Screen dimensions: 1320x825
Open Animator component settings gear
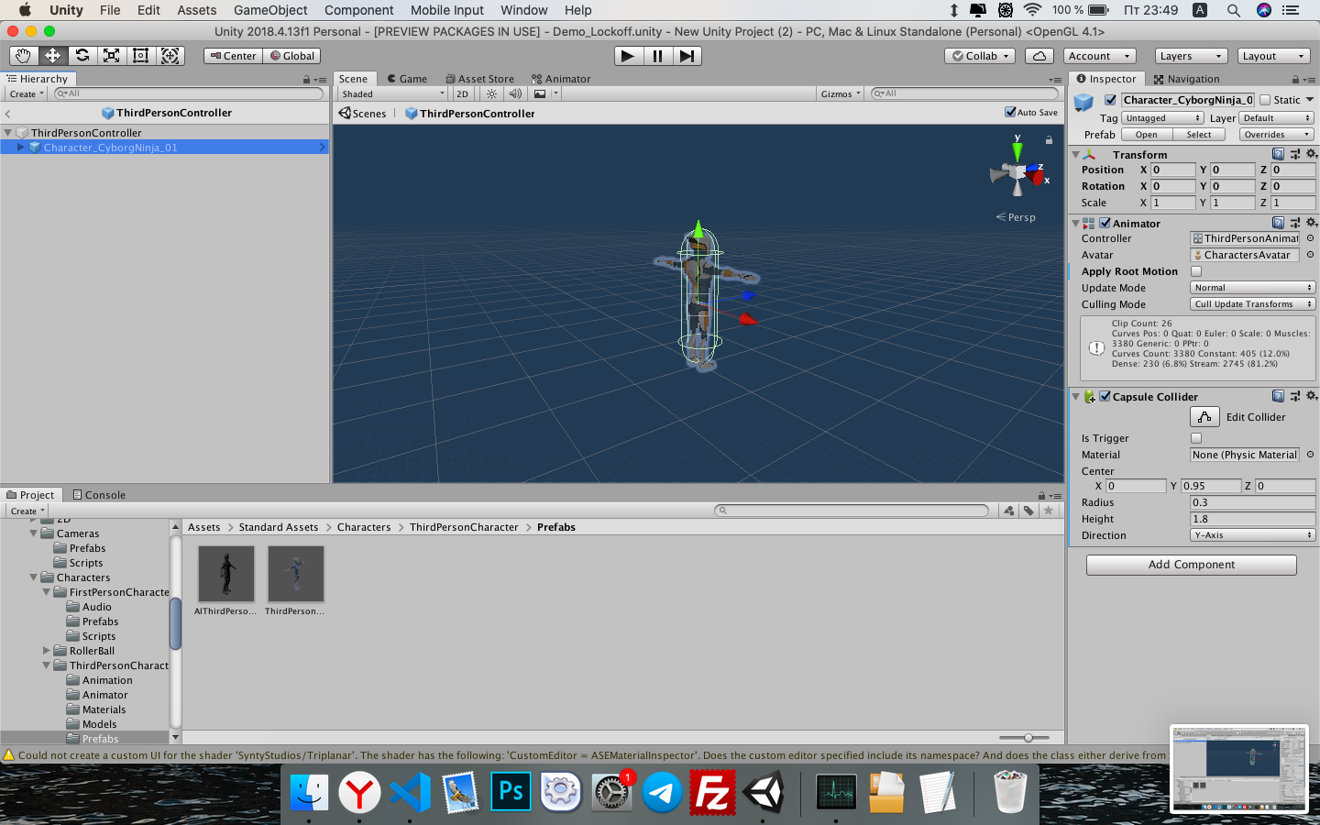point(1311,223)
